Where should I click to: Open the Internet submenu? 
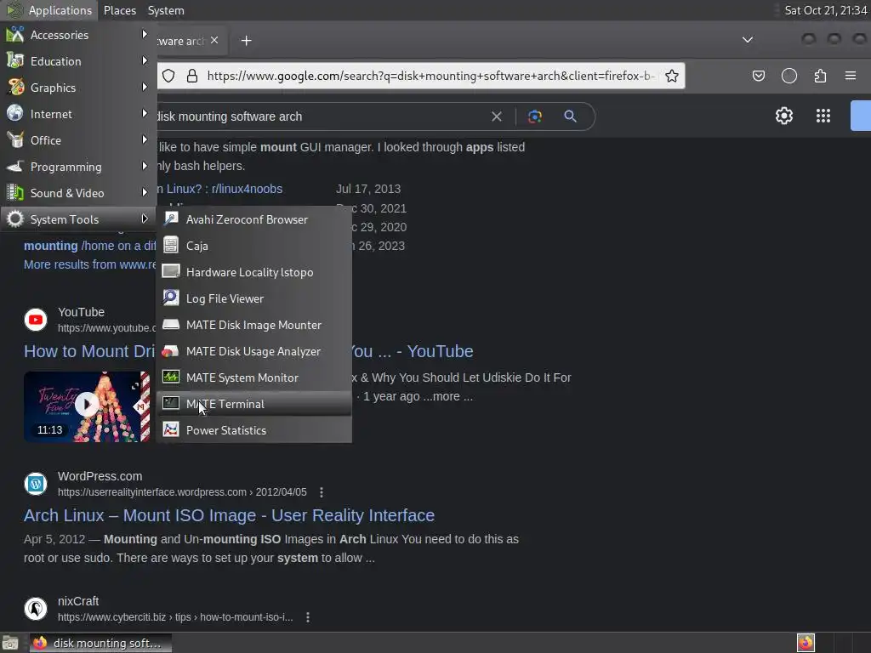(x=78, y=114)
